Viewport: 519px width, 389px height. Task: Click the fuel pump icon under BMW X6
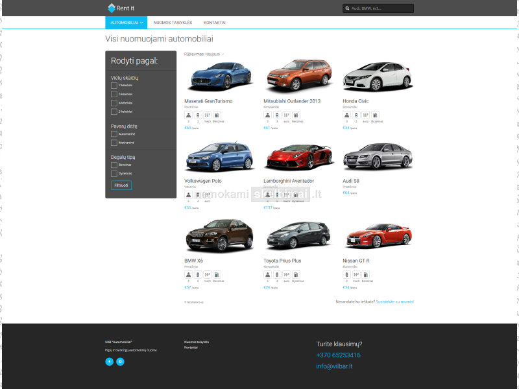coord(217,274)
